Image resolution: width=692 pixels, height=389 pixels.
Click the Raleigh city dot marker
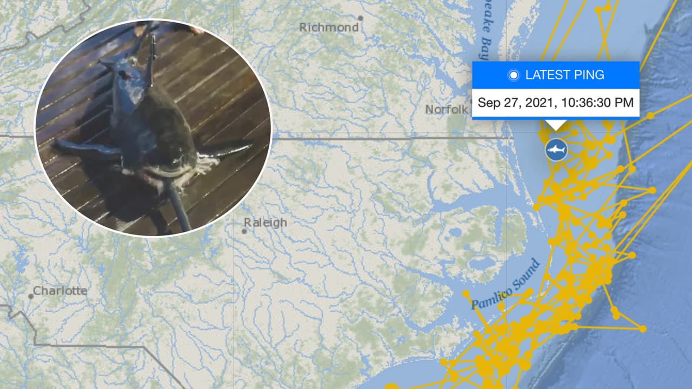[244, 231]
